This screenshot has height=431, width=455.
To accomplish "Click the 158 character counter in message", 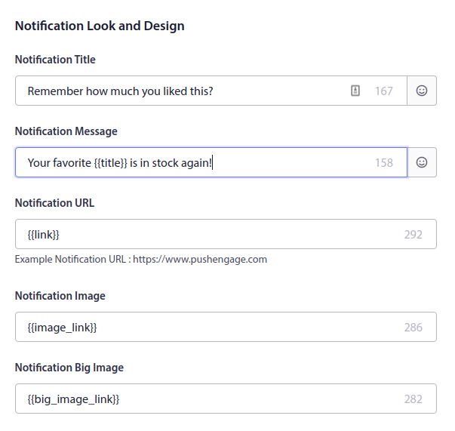I will coord(384,162).
